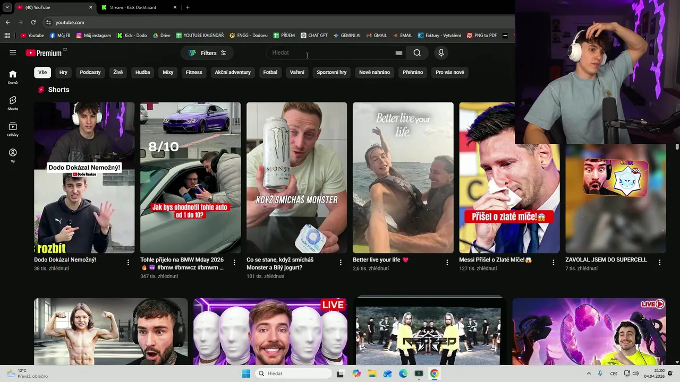Screen dimensions: 680x382
Task: Open the YouTube hamburger guide menu
Action: 13,53
